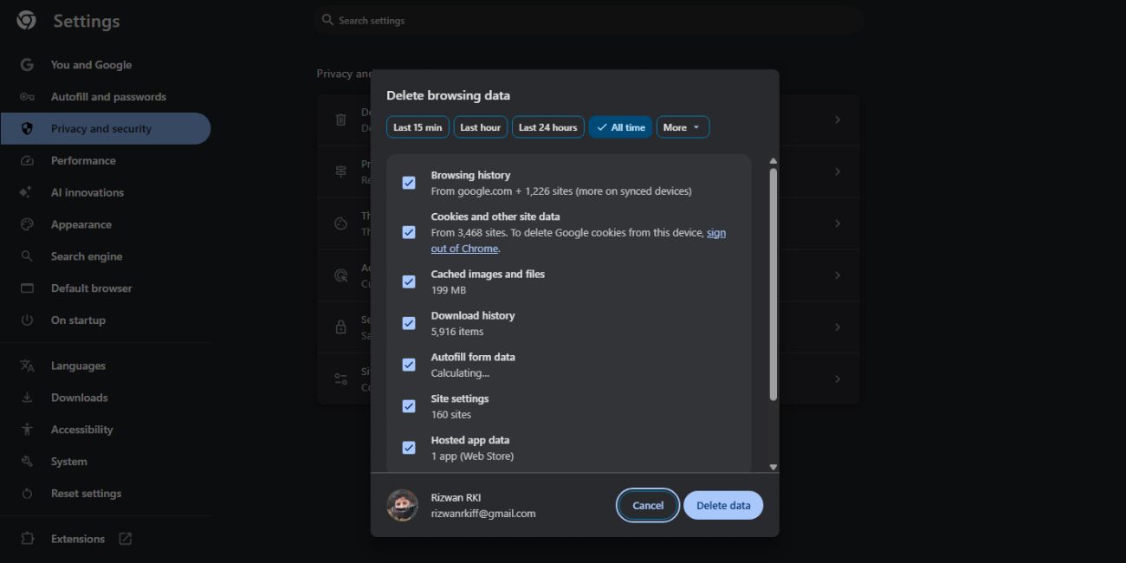Follow the sign out of Chrome link
This screenshot has height=563, width=1126.
click(x=715, y=233)
